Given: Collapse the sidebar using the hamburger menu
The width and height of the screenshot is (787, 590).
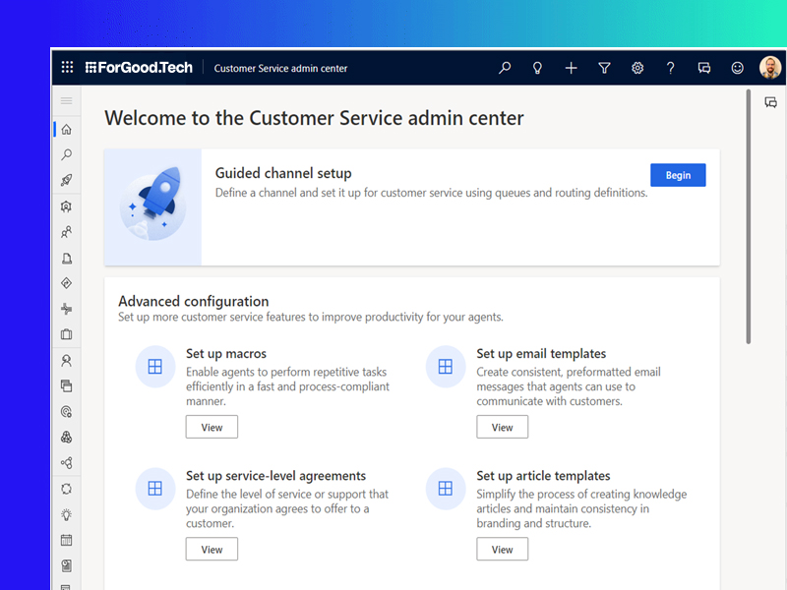Looking at the screenshot, I should (x=67, y=101).
